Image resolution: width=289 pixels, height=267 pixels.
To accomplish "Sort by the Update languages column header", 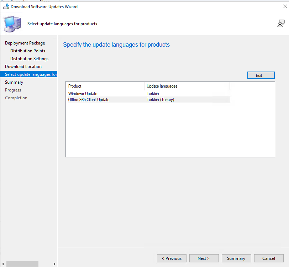I will (x=187, y=86).
